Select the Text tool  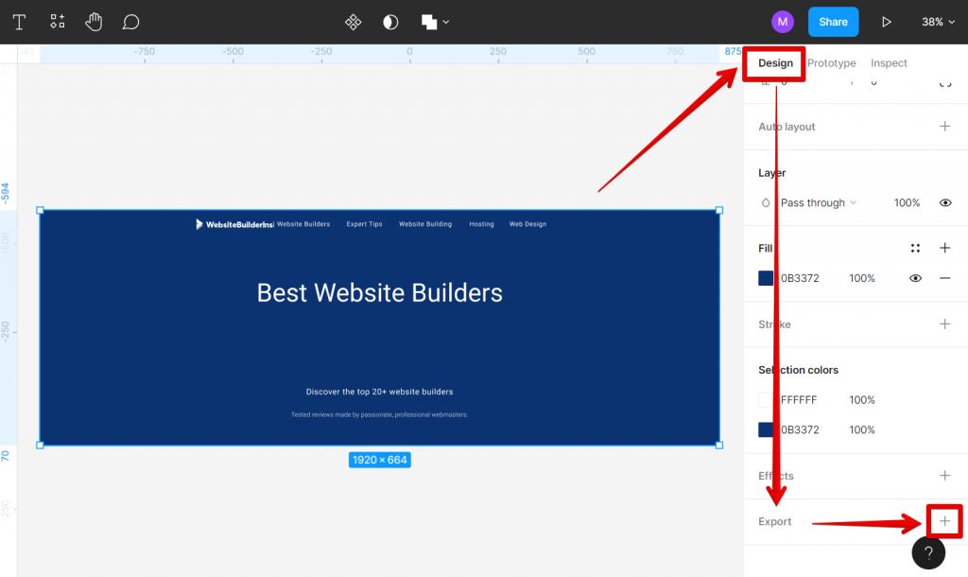(18, 22)
